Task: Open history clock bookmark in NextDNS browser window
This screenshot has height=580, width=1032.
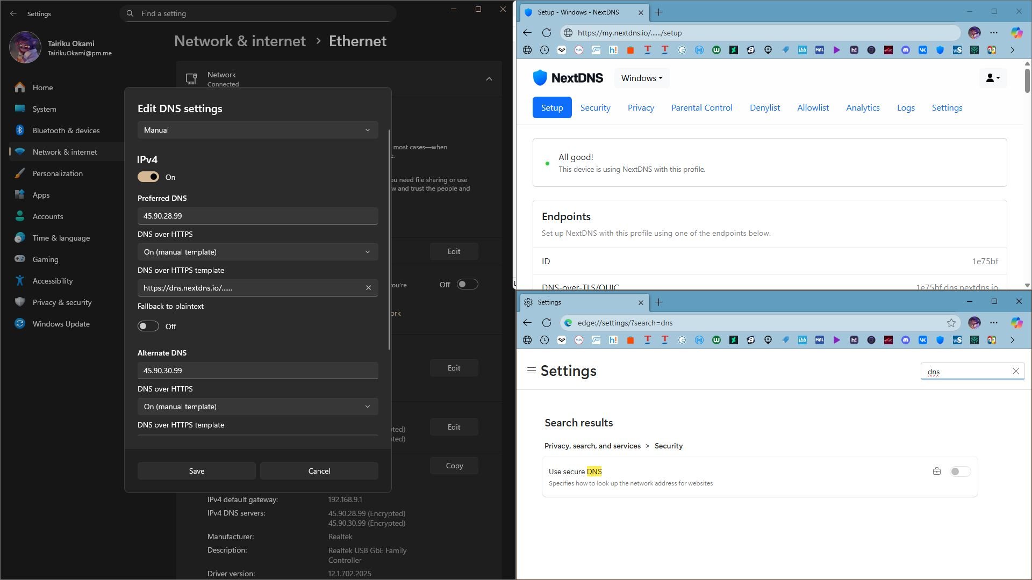Action: tap(544, 50)
